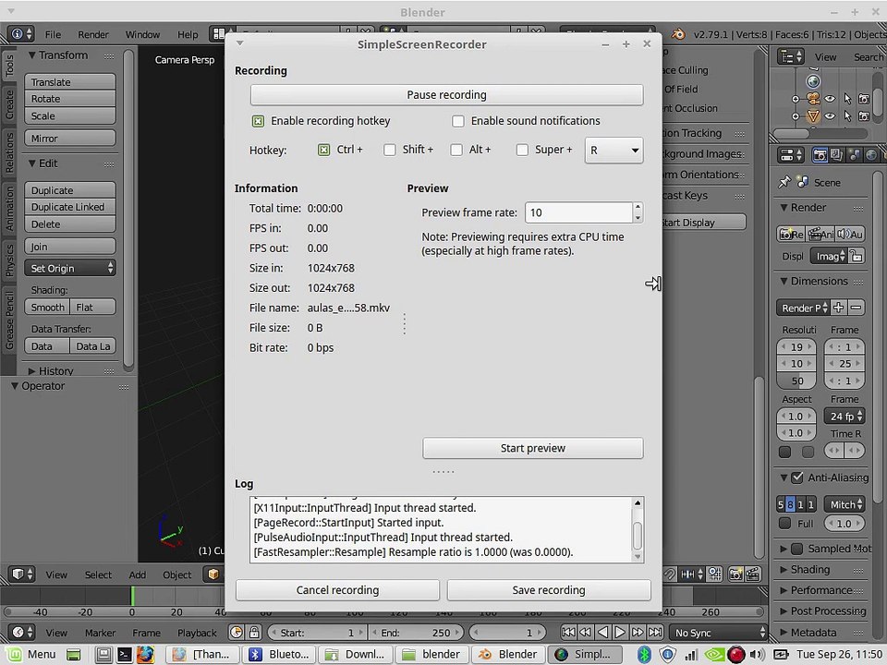Click the 3D view editor type icon
Screen dimensions: 887x665
coord(21,574)
